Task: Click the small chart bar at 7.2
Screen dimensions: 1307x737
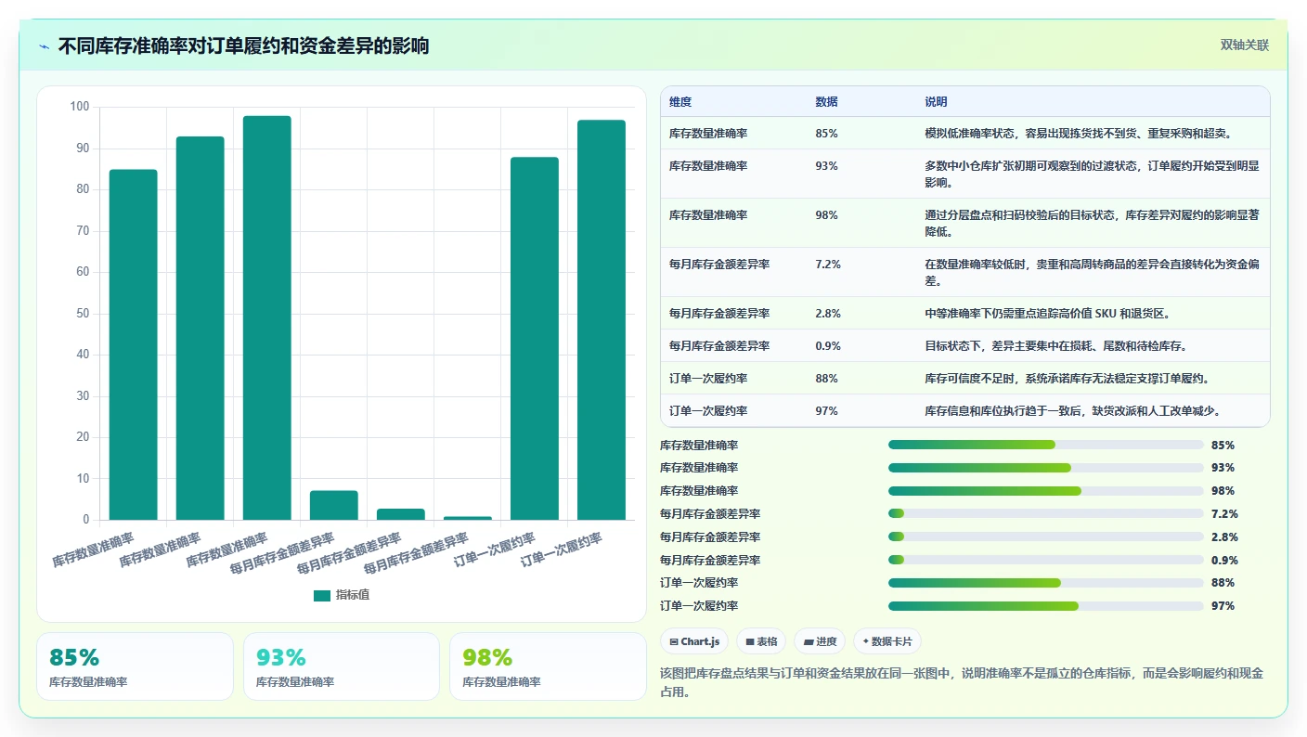Action: tap(334, 505)
